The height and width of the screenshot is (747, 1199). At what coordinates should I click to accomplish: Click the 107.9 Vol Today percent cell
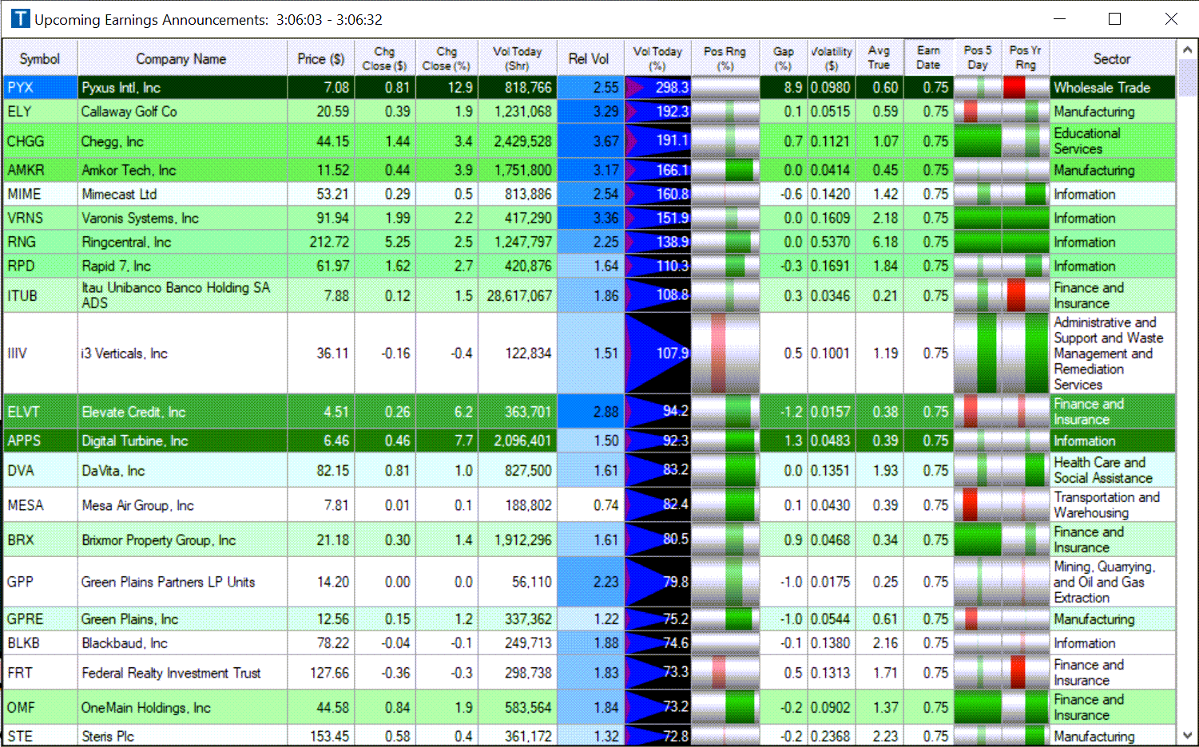pos(657,354)
